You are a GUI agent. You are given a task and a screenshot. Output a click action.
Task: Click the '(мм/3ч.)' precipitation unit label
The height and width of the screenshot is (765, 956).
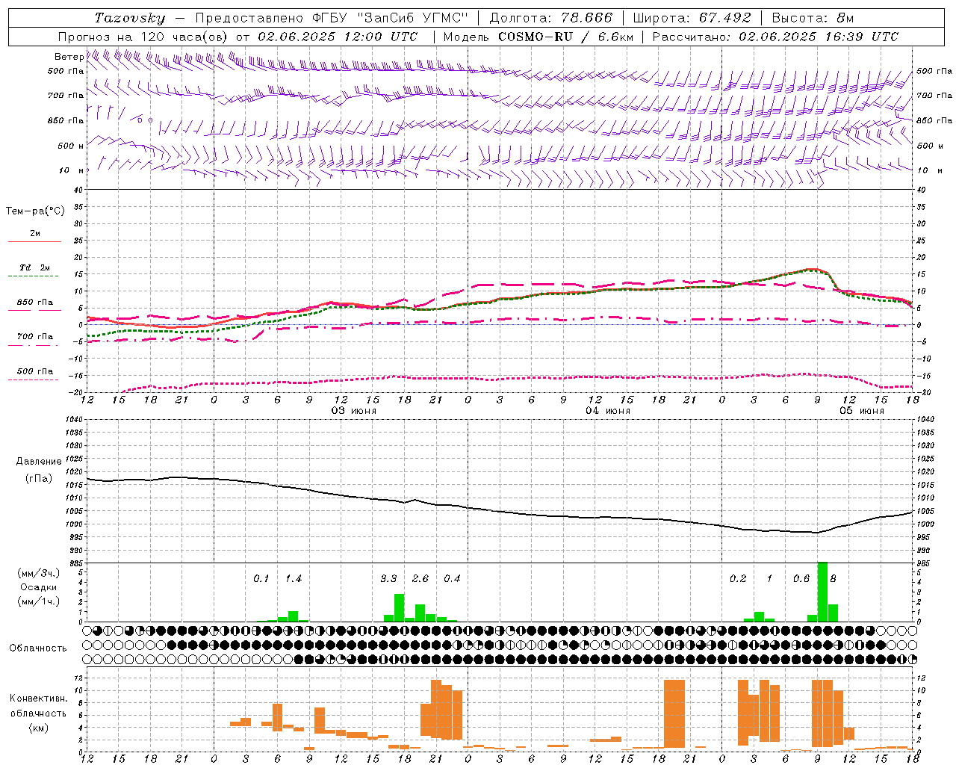pyautogui.click(x=39, y=573)
